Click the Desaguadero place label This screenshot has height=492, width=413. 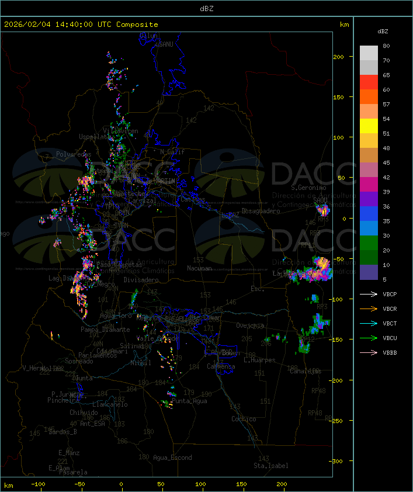click(x=261, y=211)
